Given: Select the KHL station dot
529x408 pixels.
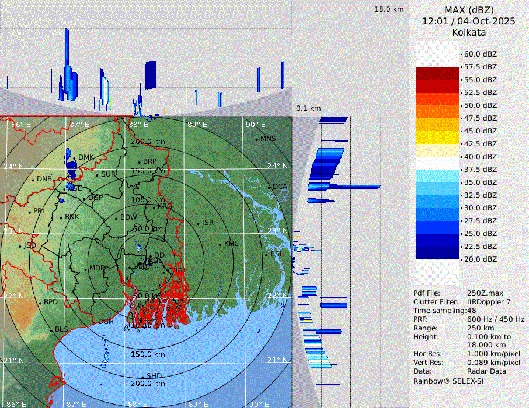Looking at the screenshot, I should point(220,244).
